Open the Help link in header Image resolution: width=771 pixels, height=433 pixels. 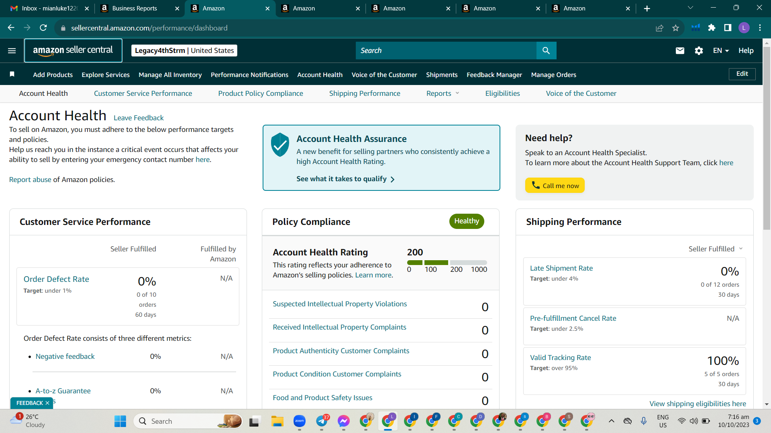[746, 51]
